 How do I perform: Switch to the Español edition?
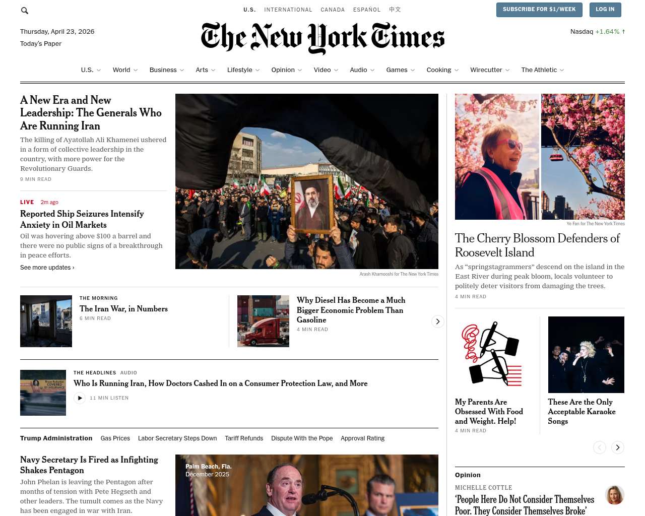click(367, 10)
